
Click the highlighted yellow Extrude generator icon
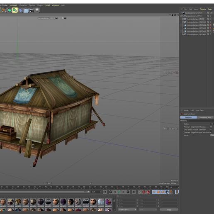15,10
